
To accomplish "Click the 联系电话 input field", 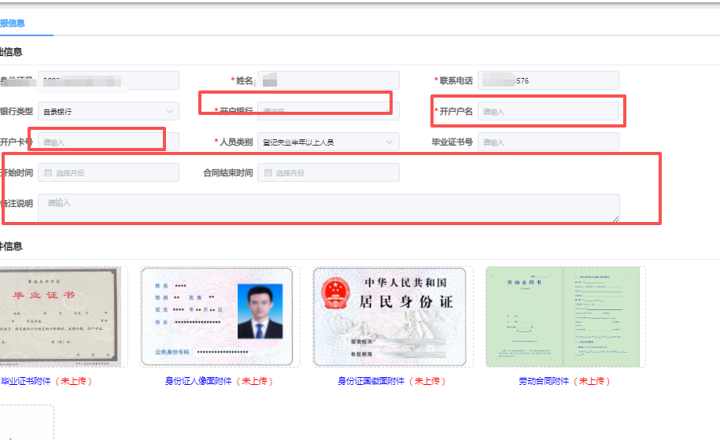I will pyautogui.click(x=548, y=80).
